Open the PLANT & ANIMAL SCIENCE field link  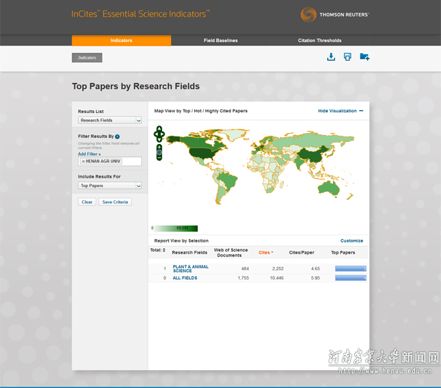[x=190, y=269]
